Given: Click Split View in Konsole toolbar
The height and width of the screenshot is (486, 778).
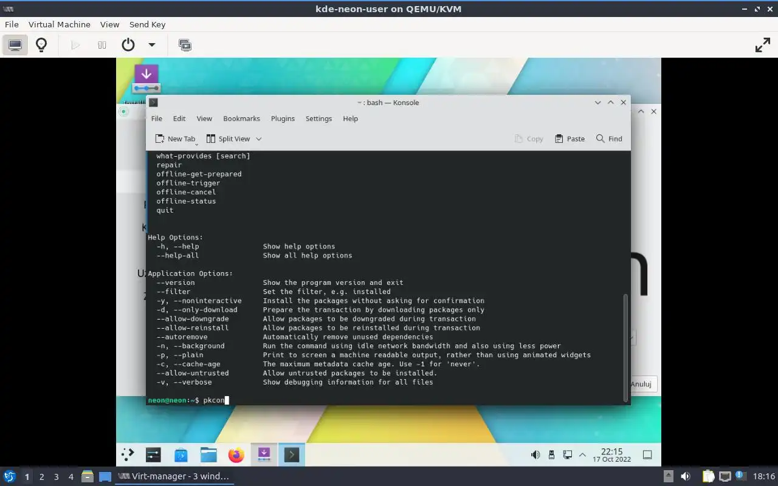Looking at the screenshot, I should coord(228,139).
